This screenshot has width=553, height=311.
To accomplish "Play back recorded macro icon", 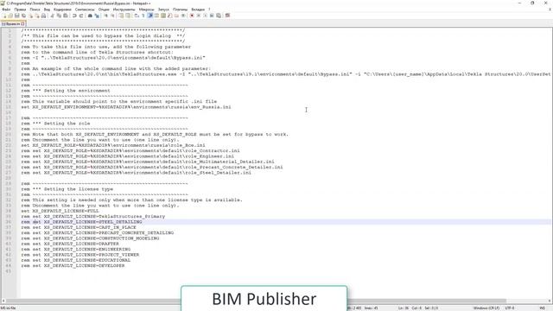I will (x=205, y=16).
